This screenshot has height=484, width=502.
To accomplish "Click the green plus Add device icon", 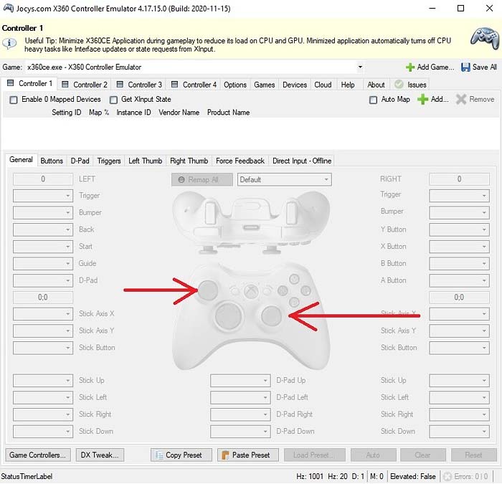I will click(422, 99).
